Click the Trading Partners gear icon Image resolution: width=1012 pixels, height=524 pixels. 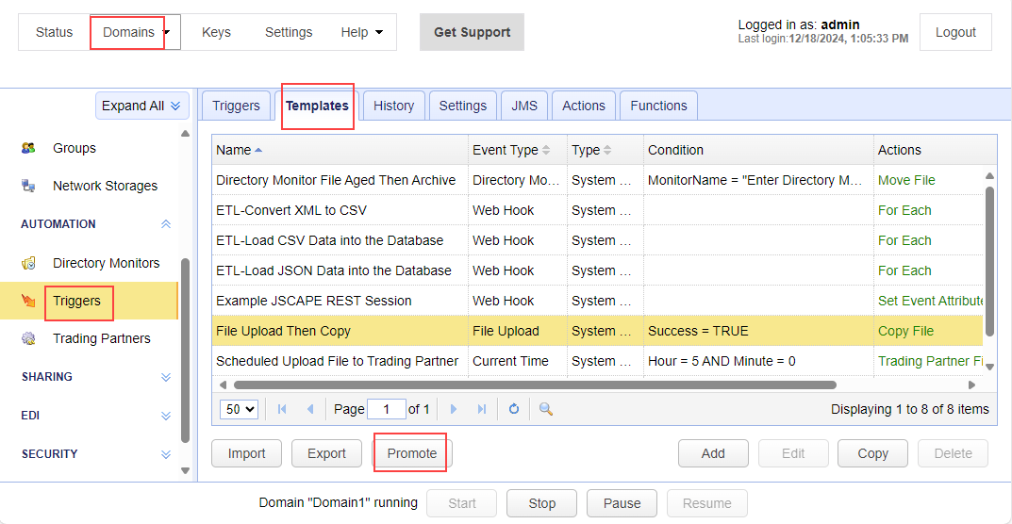coord(28,338)
